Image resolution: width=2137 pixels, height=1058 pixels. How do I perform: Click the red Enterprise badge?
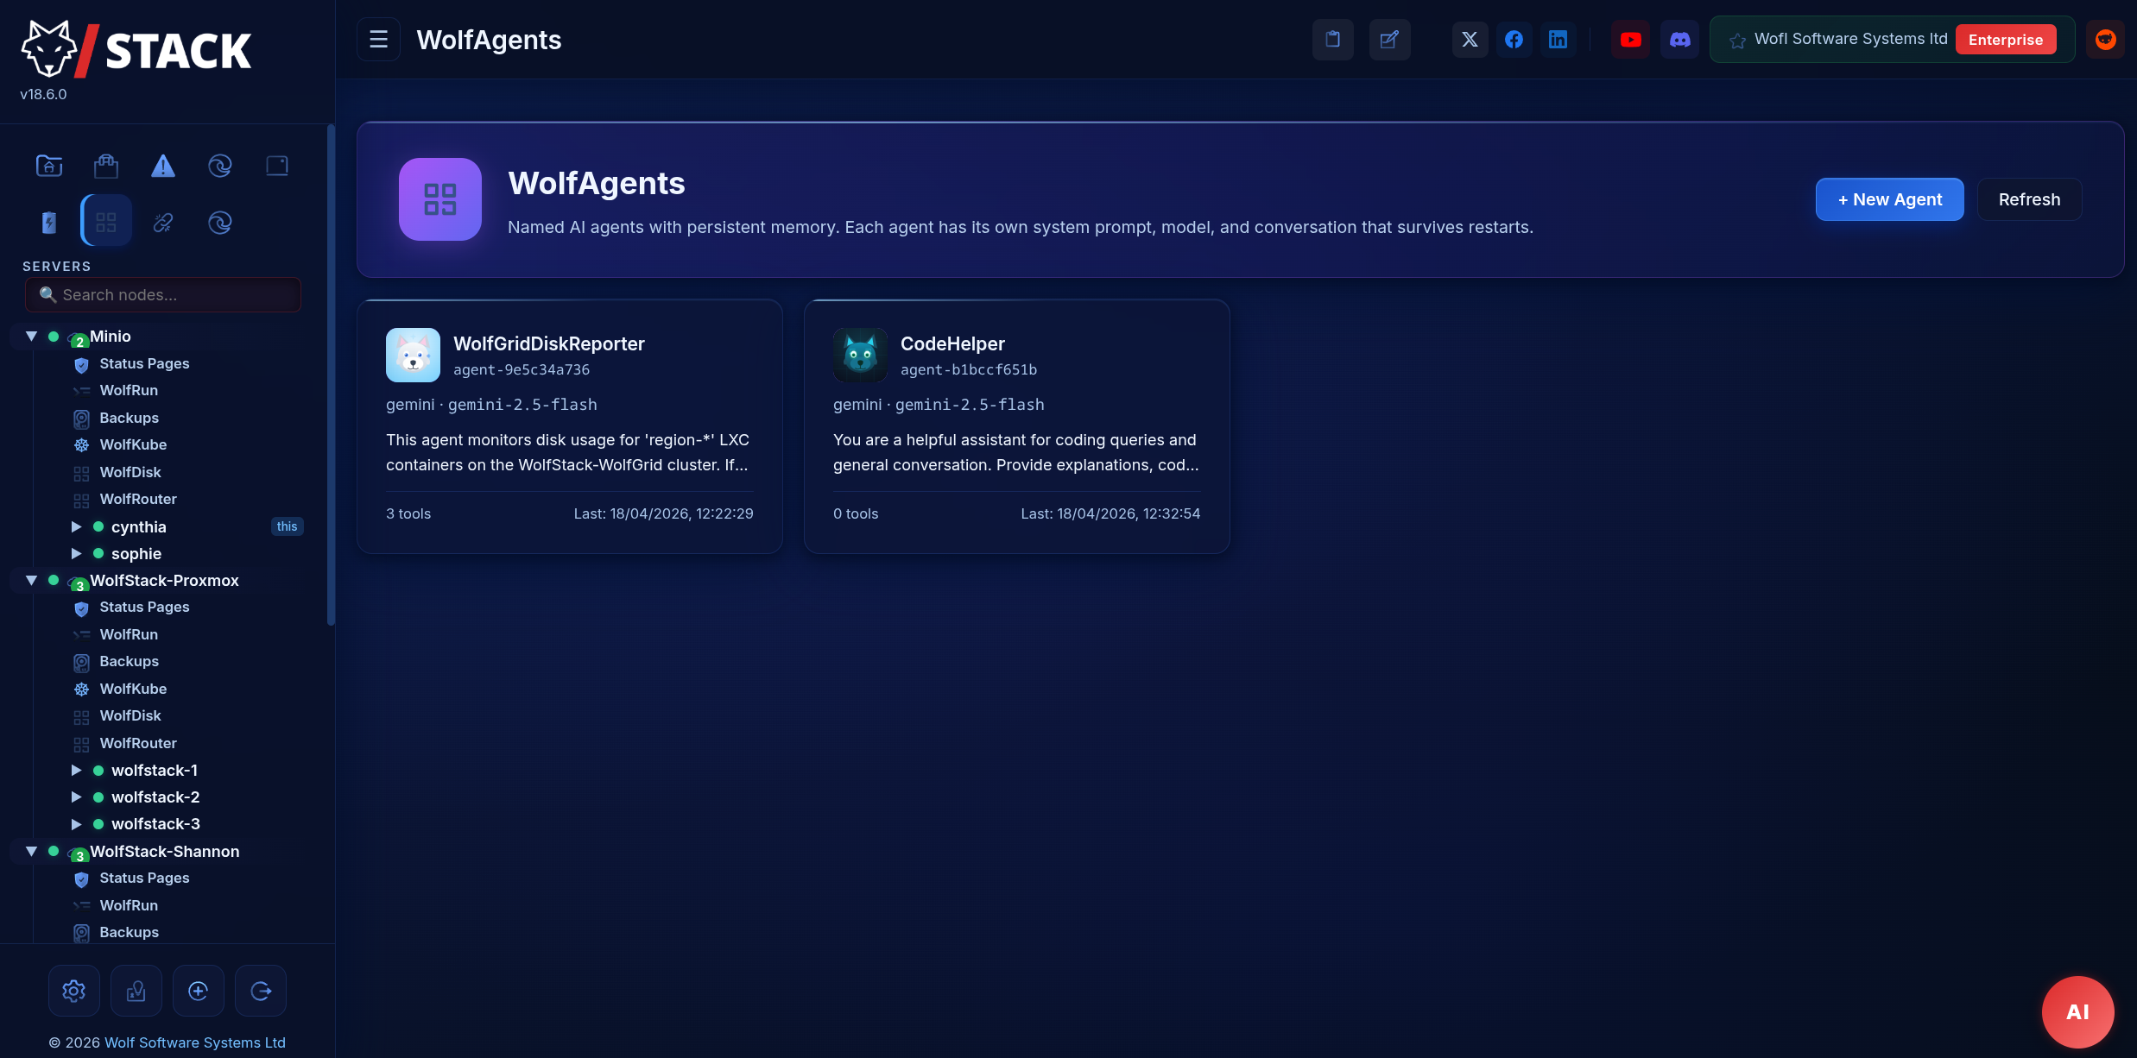(x=2005, y=40)
